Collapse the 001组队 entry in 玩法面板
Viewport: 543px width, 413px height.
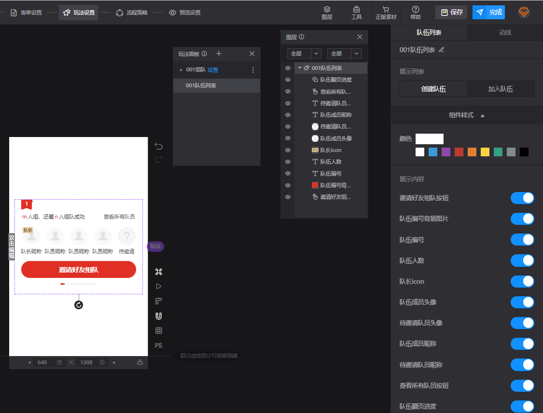pyautogui.click(x=181, y=70)
